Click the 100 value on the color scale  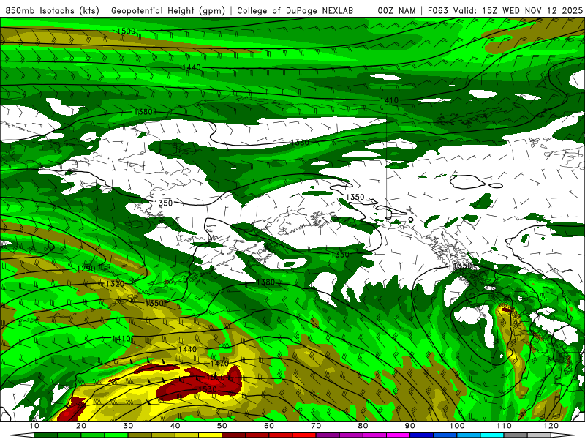(x=457, y=426)
